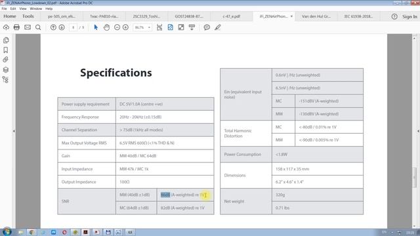Click the 'Output Impedance' cell
Viewport: 420px width, 236px height.
[x=87, y=182]
